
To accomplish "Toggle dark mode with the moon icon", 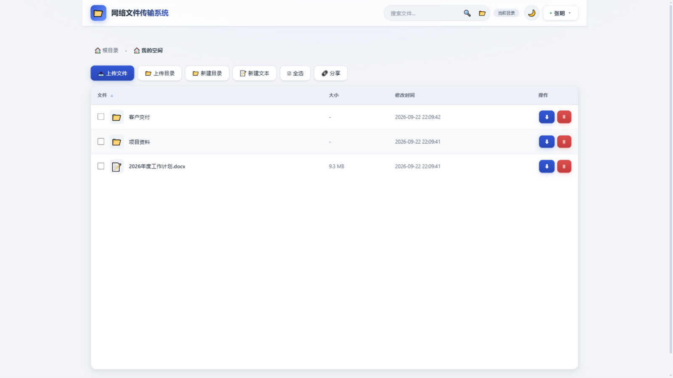I will [532, 13].
